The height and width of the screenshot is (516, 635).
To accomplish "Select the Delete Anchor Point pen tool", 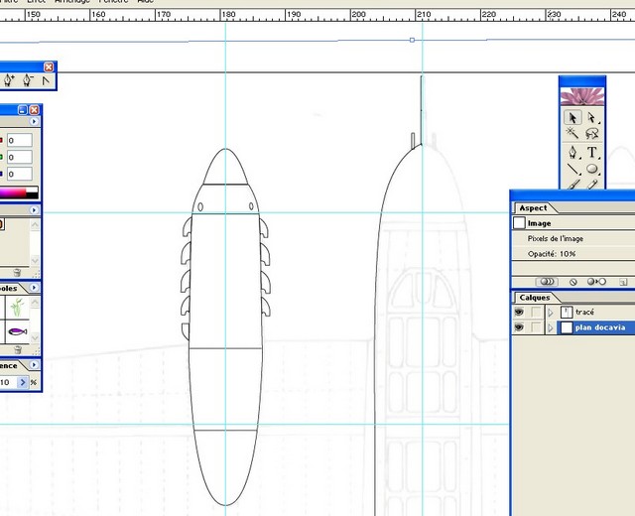I will tap(28, 80).
